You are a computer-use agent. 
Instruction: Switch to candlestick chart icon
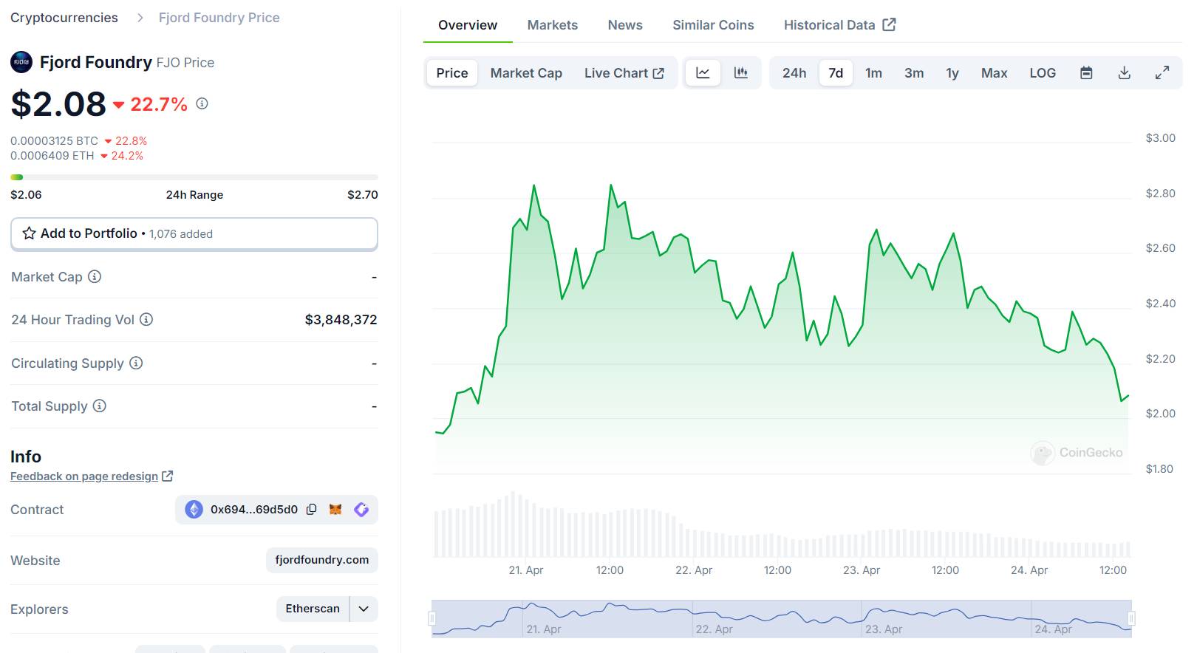[x=740, y=73]
